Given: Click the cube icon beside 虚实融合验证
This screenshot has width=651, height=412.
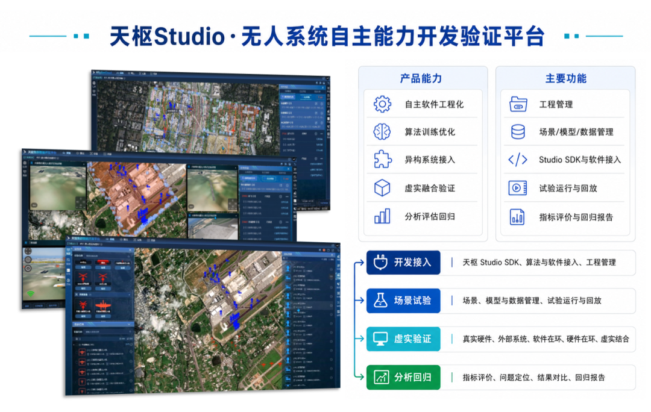Looking at the screenshot, I should point(382,188).
